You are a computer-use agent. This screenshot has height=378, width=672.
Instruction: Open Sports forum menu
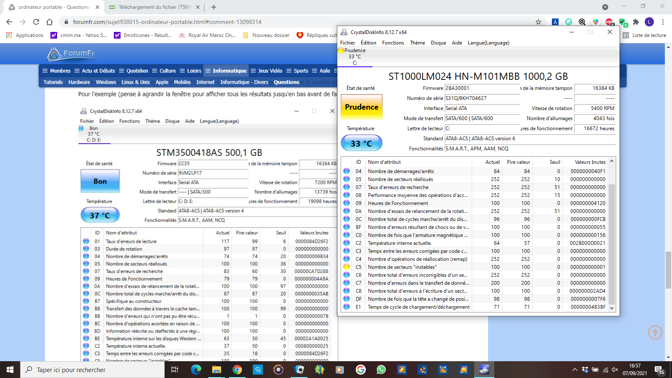tap(297, 71)
